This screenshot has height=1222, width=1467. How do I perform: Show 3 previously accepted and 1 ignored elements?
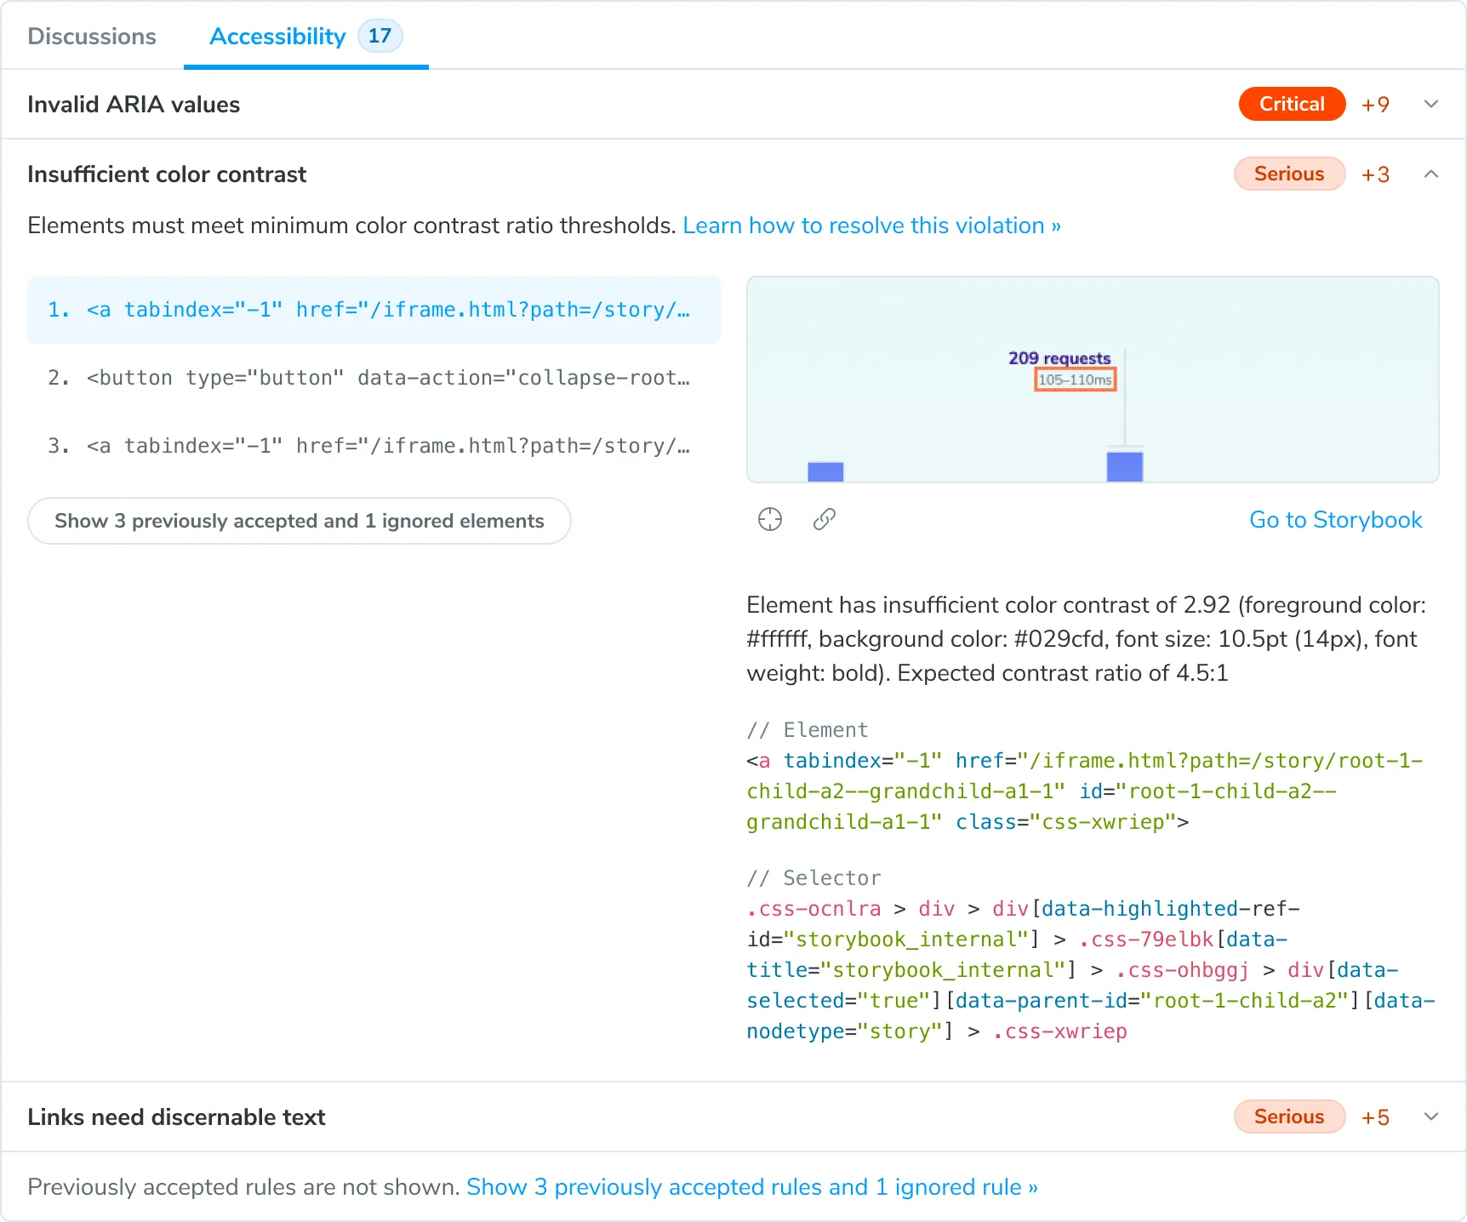[299, 521]
